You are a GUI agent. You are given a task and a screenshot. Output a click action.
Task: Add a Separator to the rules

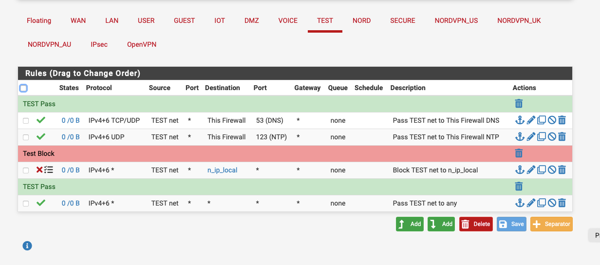[x=551, y=224]
